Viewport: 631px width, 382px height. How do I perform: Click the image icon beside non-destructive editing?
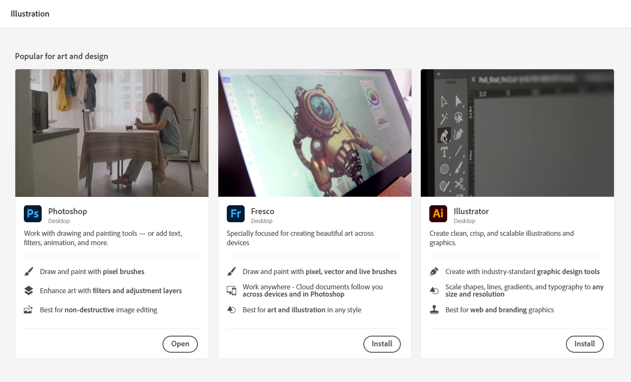pos(29,310)
